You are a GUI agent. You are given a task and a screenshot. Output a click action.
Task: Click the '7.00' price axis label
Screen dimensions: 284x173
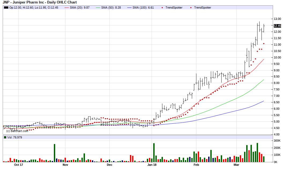(277, 96)
